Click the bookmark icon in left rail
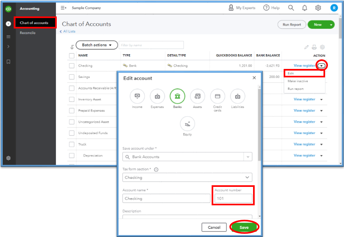This screenshot has height=237, width=344. click(x=8, y=62)
